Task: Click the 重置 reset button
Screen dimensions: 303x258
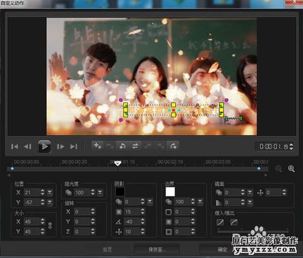Action: pos(107,250)
